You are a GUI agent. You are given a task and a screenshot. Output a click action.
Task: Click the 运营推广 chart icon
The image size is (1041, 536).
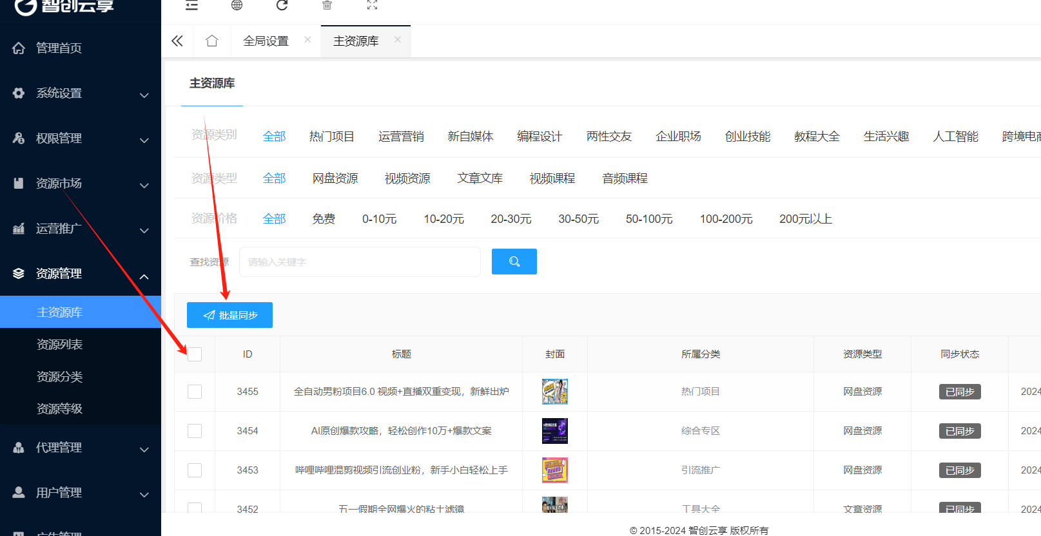coord(19,228)
